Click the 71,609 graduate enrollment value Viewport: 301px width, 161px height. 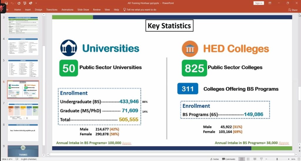pyautogui.click(x=130, y=110)
